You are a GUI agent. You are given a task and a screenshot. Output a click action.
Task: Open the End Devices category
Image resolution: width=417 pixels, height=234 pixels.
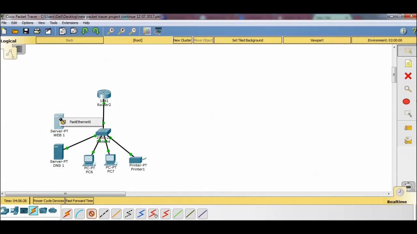point(14,211)
